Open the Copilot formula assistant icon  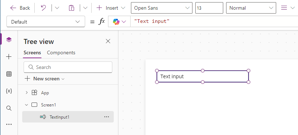coord(116,22)
